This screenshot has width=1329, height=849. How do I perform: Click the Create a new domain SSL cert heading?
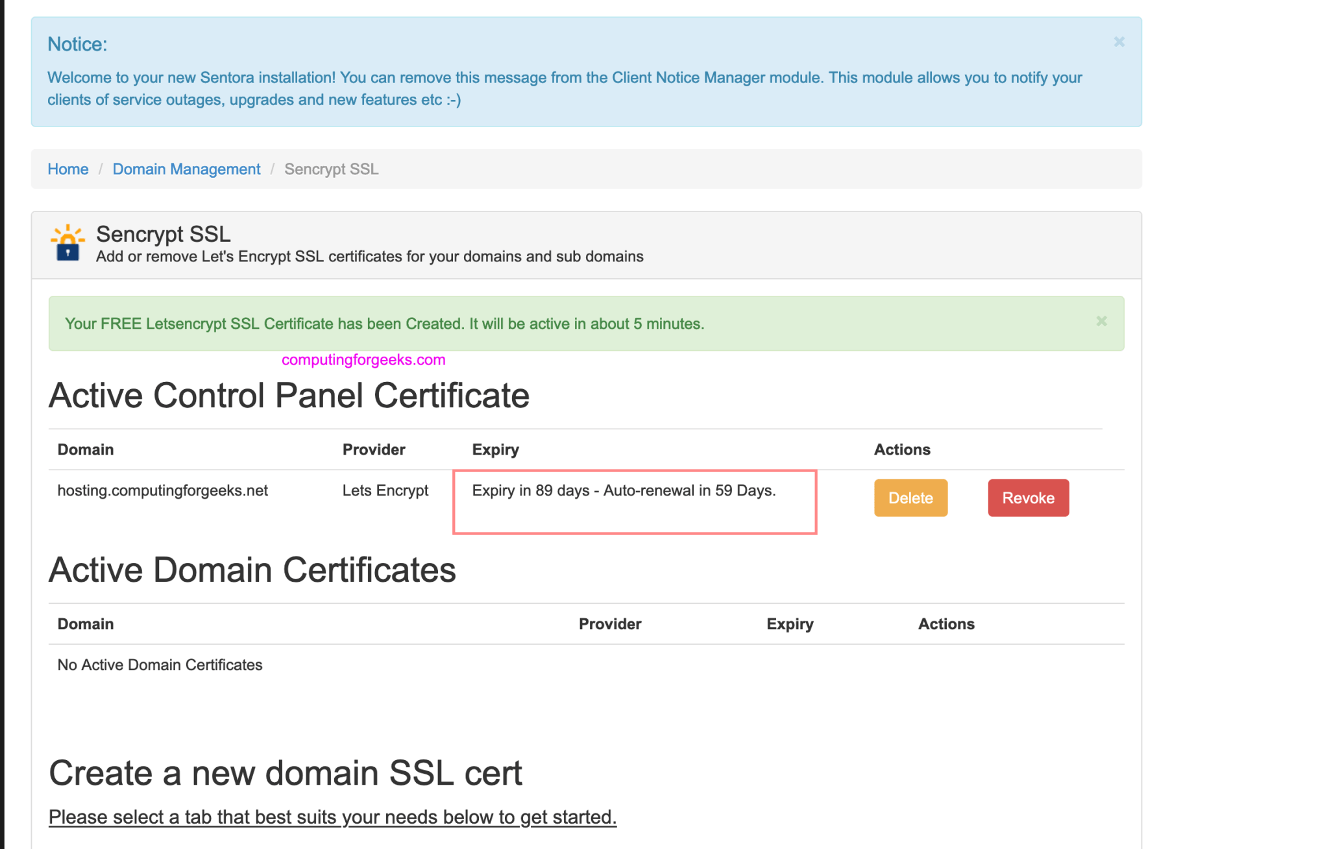coord(286,772)
